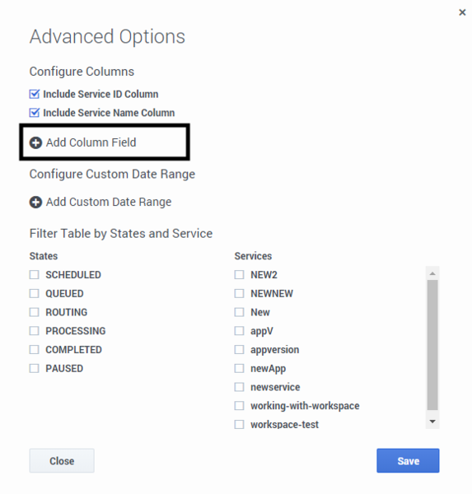Click the plus icon for Add Column Field

pyautogui.click(x=35, y=142)
